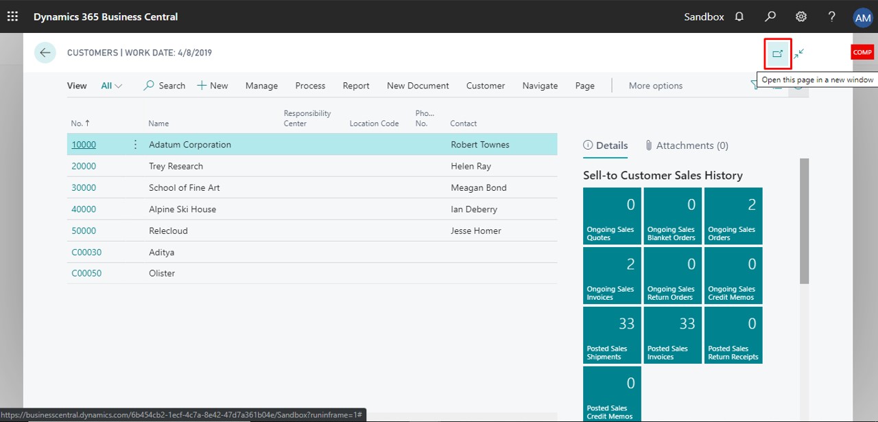The height and width of the screenshot is (422, 878).
Task: Open this page in a new window
Action: (778, 54)
